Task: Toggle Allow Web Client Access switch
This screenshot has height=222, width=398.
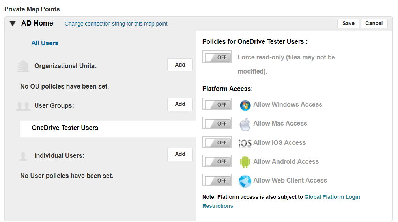Action: (x=217, y=181)
